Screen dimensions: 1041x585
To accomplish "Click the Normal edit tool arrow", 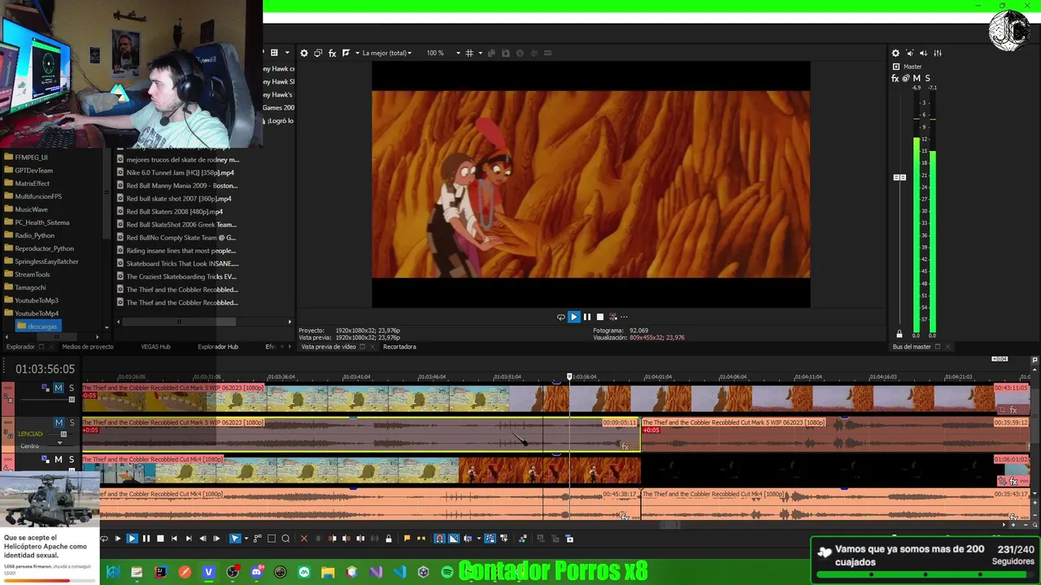I will 235,538.
